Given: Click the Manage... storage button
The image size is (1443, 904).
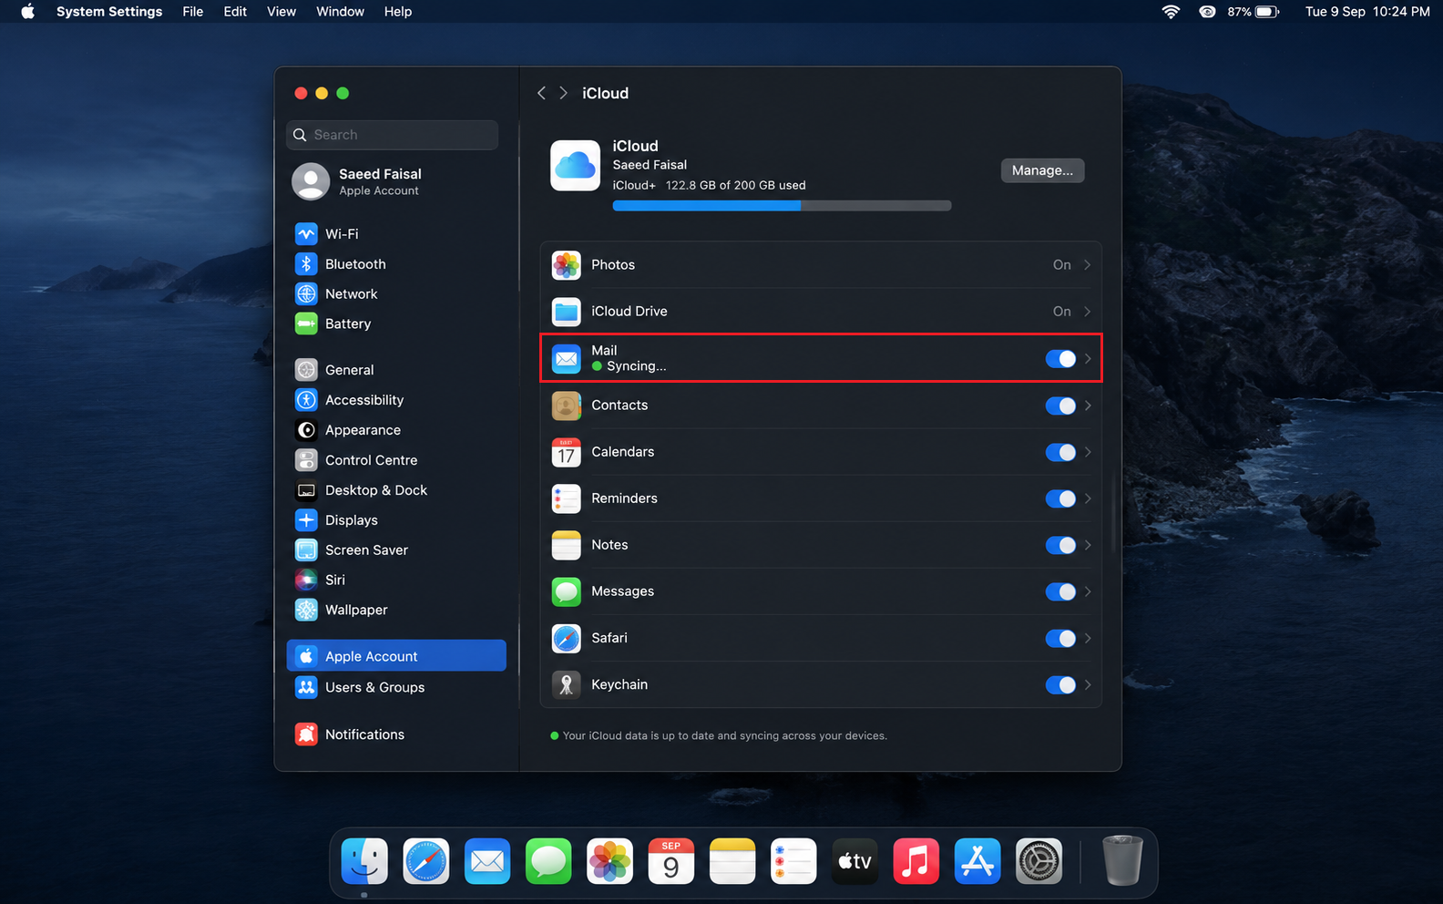Looking at the screenshot, I should point(1042,170).
